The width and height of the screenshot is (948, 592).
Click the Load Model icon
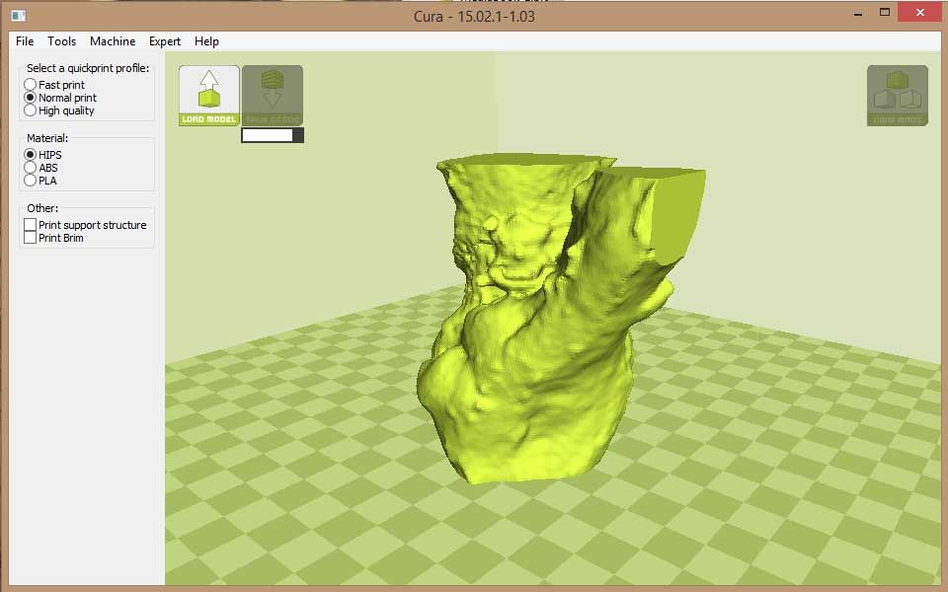pyautogui.click(x=208, y=94)
